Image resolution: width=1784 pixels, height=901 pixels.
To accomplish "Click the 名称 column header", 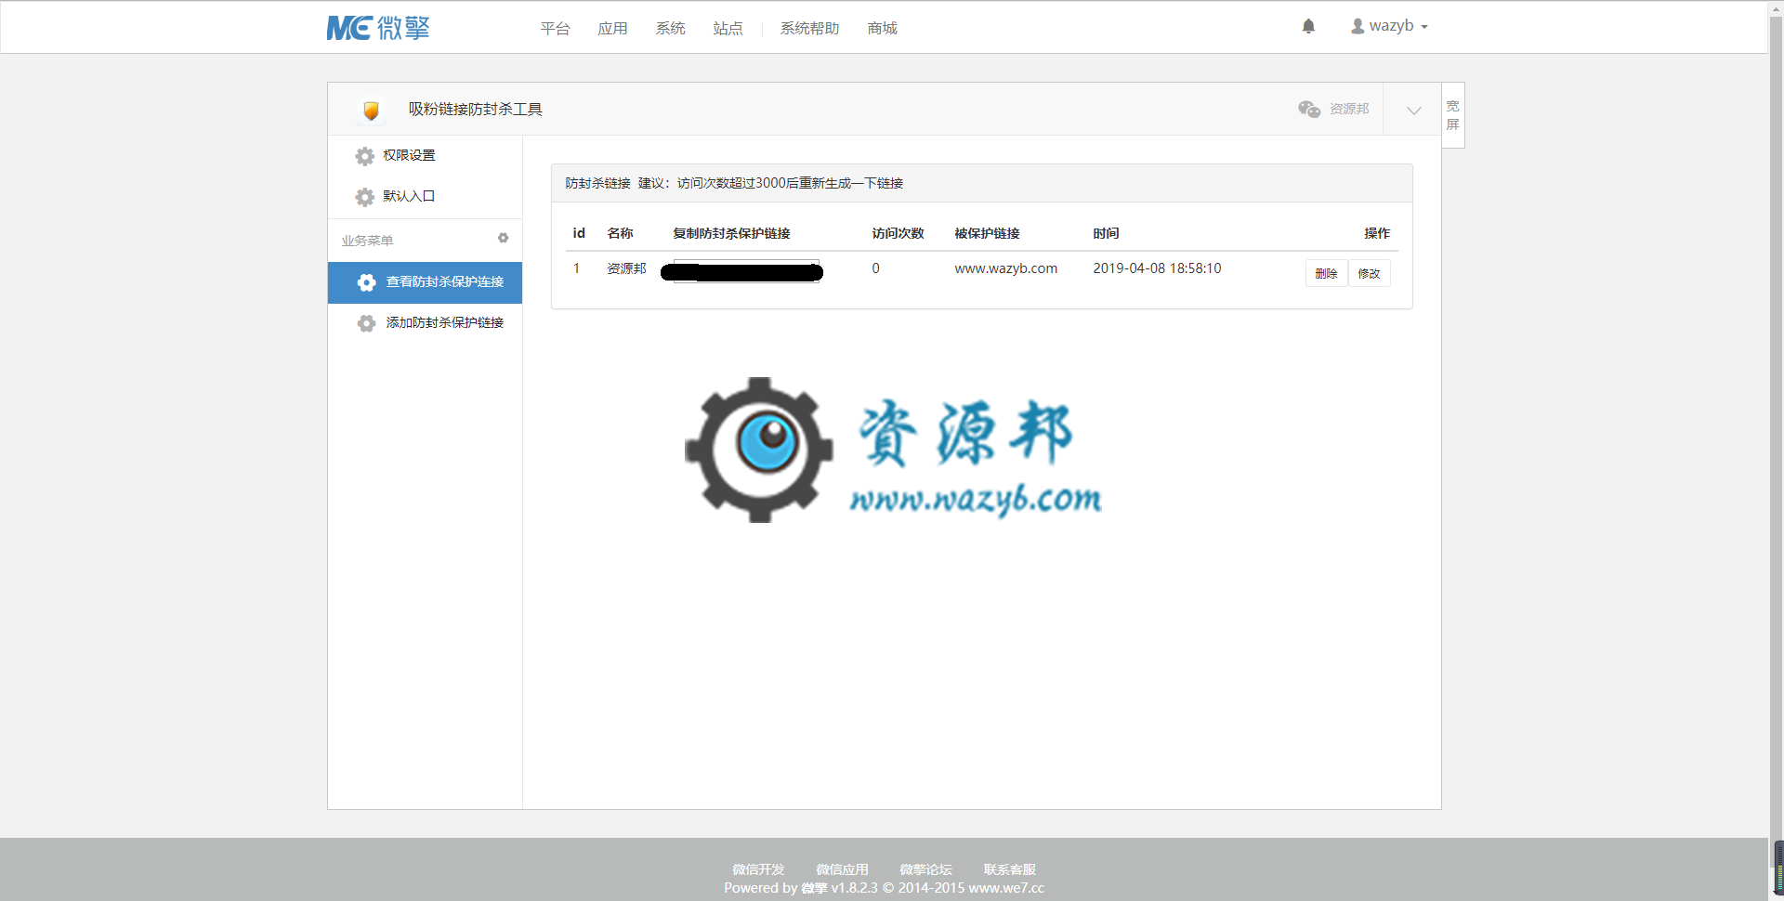I will (x=620, y=233).
